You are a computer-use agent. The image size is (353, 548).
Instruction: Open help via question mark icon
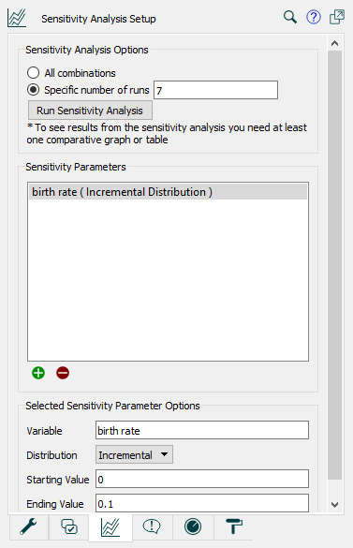(313, 17)
